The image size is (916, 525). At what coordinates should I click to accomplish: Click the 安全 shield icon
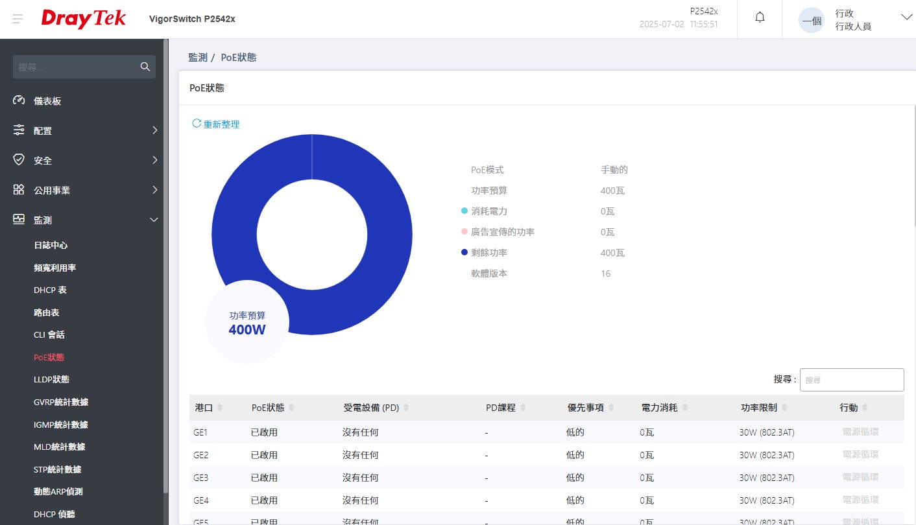[19, 160]
